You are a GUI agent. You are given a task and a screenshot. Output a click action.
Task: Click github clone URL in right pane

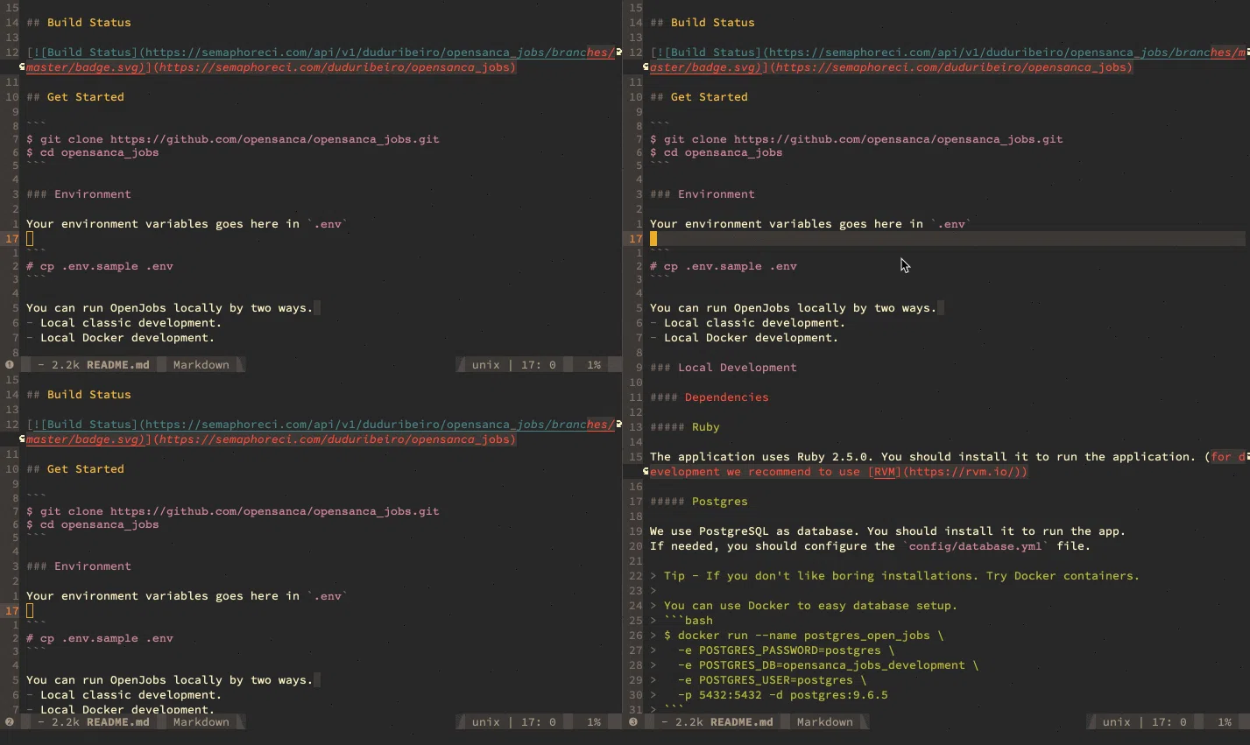coord(899,139)
